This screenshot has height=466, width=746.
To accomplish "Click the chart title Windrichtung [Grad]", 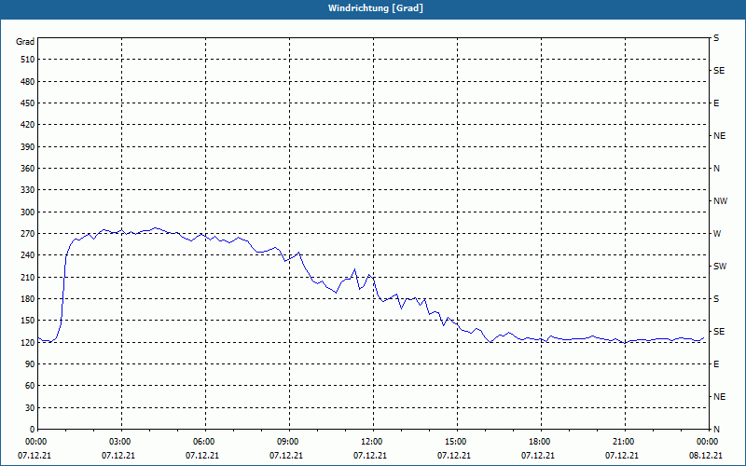I will (x=376, y=8).
